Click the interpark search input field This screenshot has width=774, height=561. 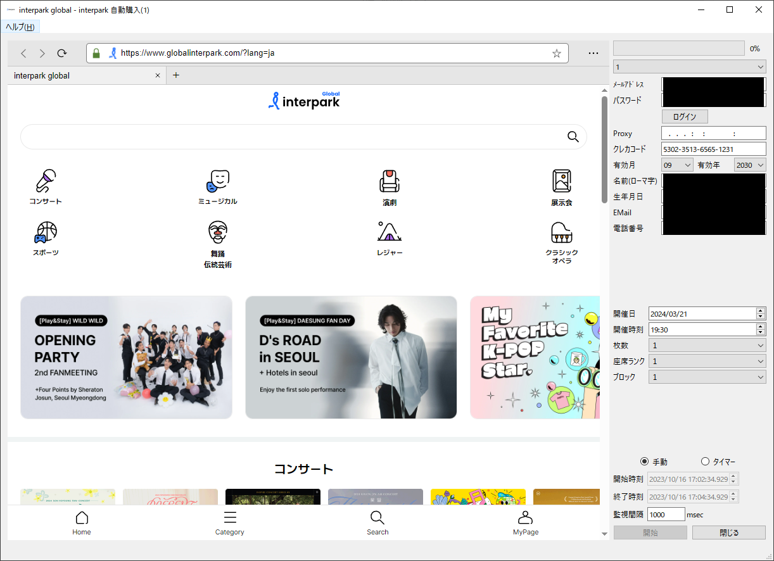pos(303,137)
